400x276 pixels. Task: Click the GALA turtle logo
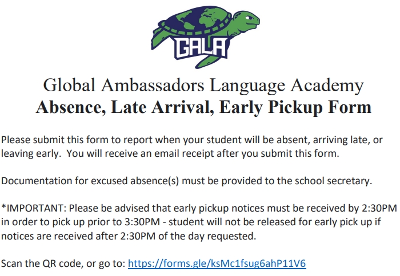coord(205,36)
